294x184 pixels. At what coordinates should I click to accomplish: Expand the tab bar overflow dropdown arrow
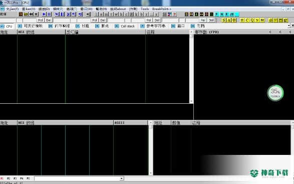pos(289,26)
